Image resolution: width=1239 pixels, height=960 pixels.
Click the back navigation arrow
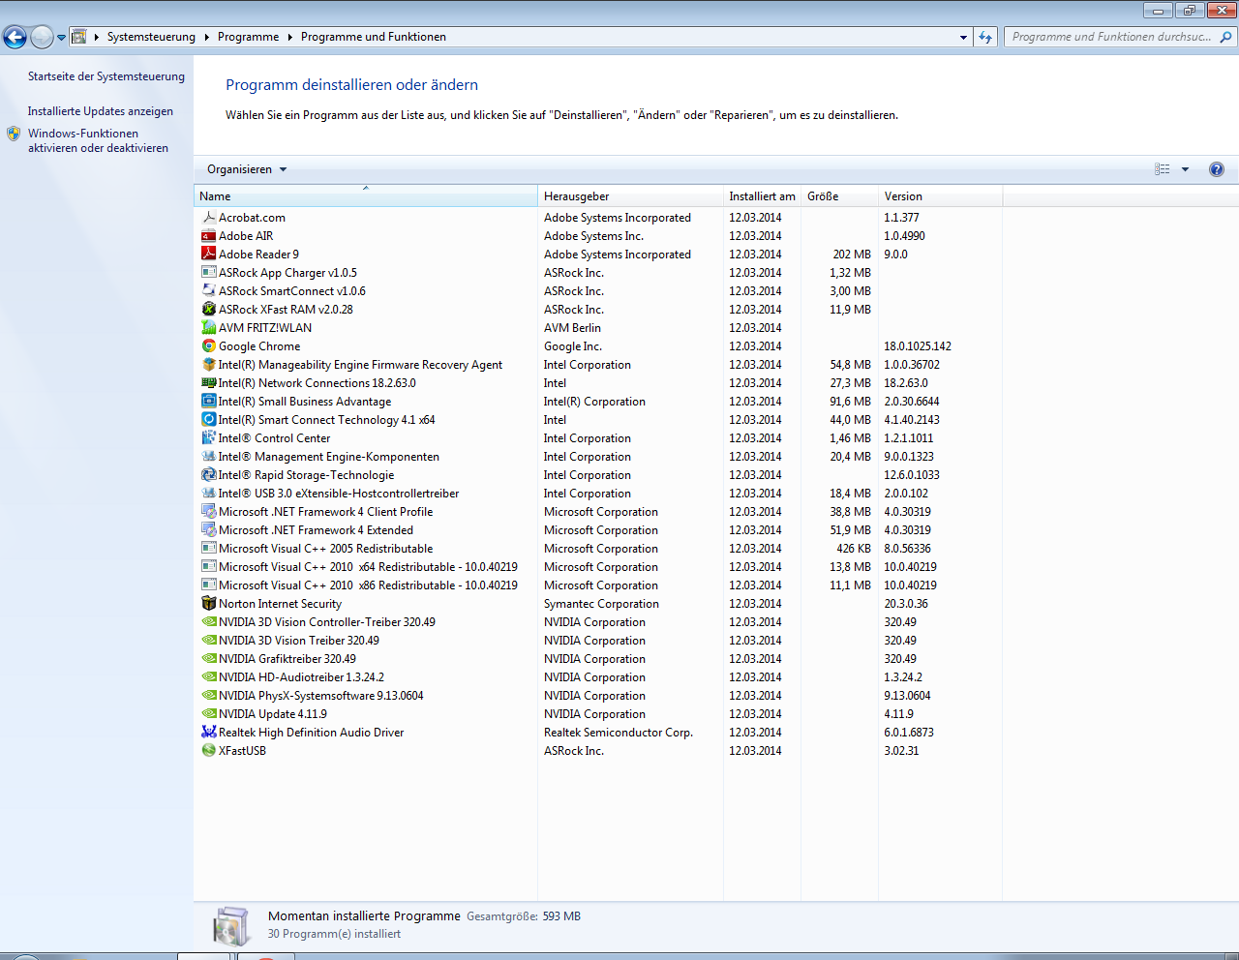pos(15,37)
